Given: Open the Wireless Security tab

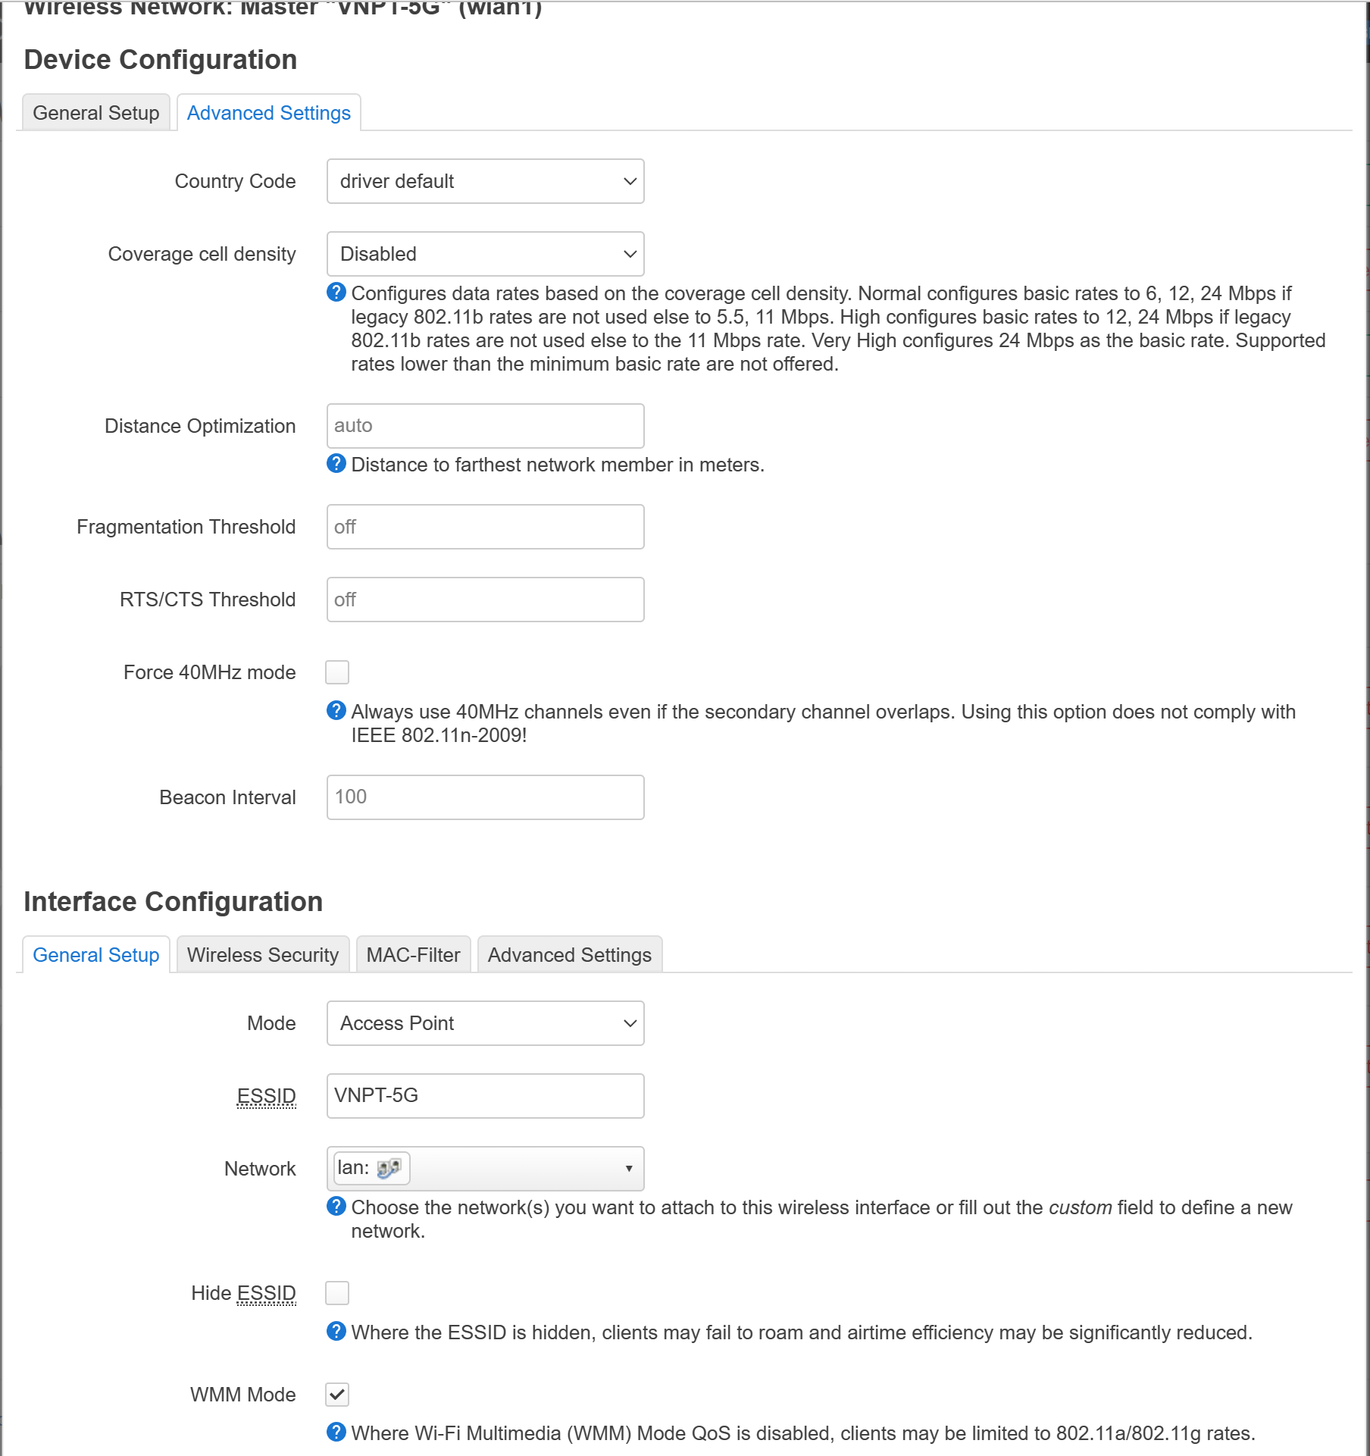Looking at the screenshot, I should pos(263,955).
